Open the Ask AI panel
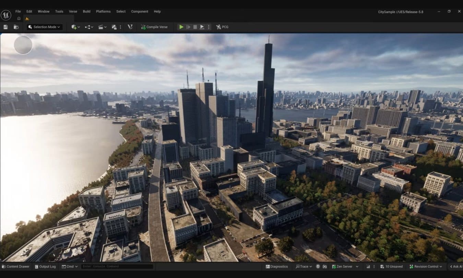 pos(455,266)
